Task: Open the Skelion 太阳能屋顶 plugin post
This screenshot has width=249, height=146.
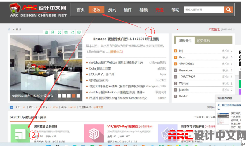Action: tap(117, 92)
